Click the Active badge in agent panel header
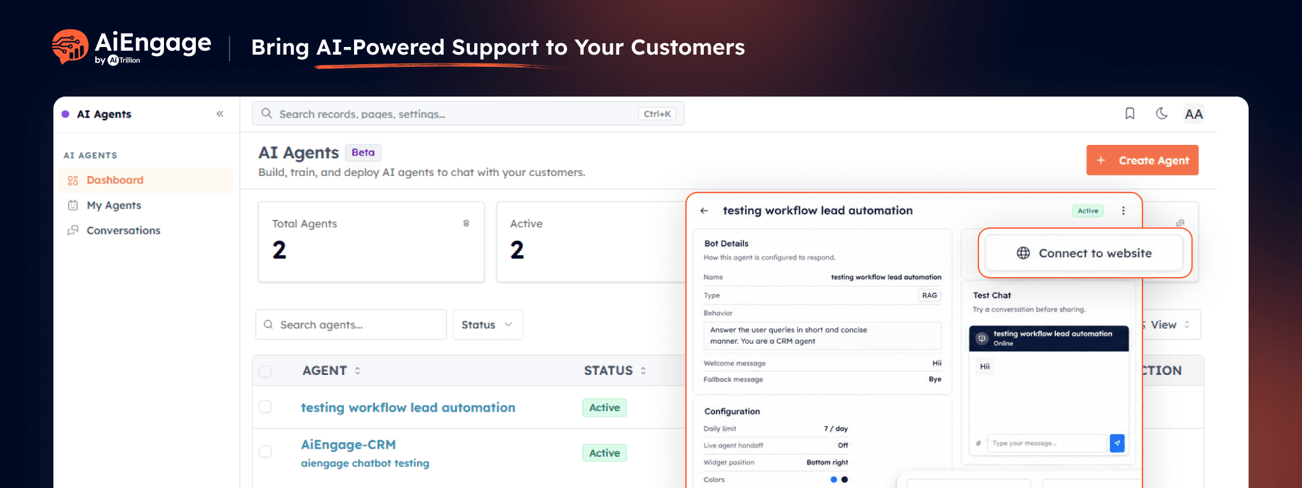The width and height of the screenshot is (1302, 488). 1088,211
